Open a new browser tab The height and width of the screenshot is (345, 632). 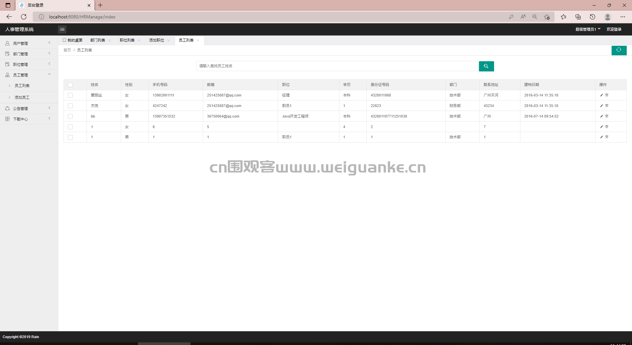pos(100,5)
